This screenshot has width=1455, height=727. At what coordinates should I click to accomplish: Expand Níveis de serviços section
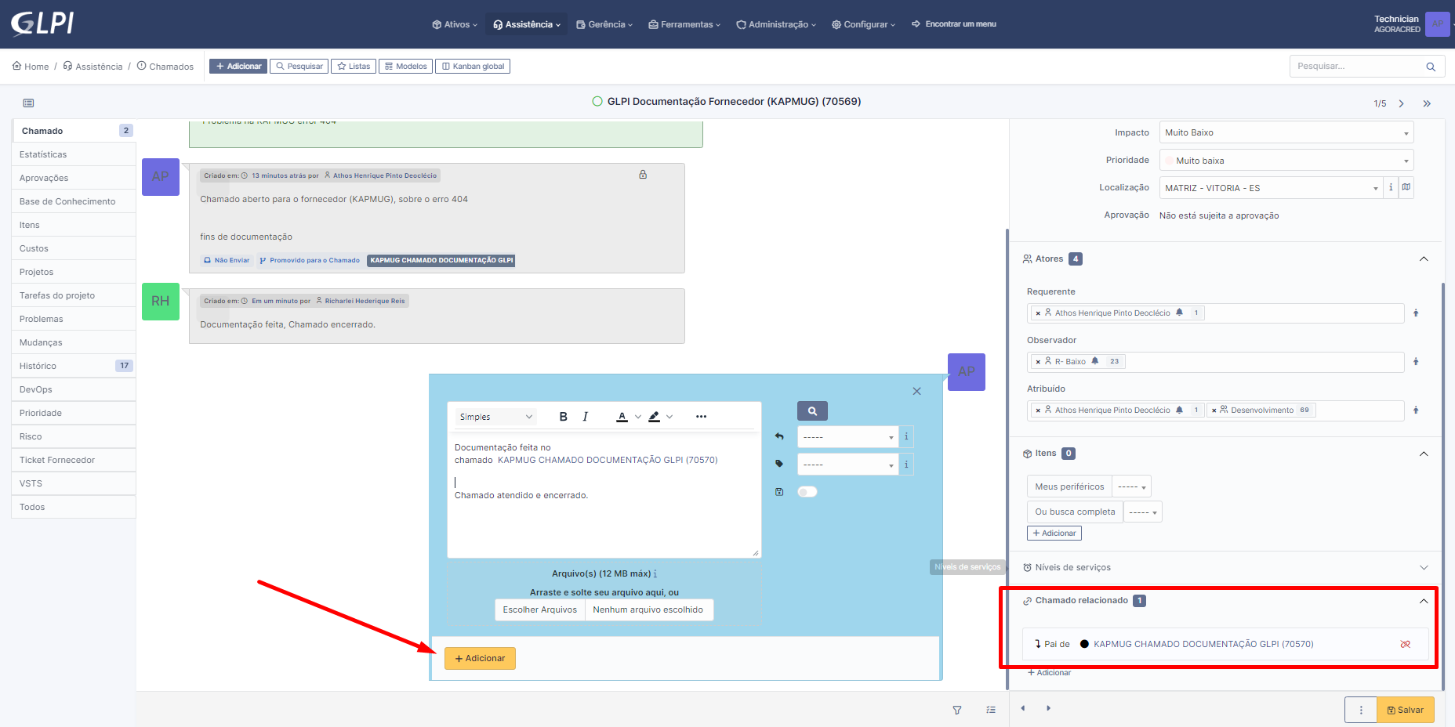pos(1424,568)
